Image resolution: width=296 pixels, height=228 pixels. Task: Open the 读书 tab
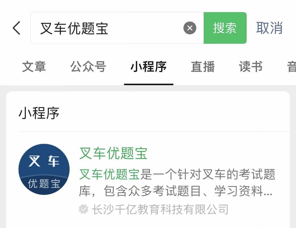[x=251, y=66]
